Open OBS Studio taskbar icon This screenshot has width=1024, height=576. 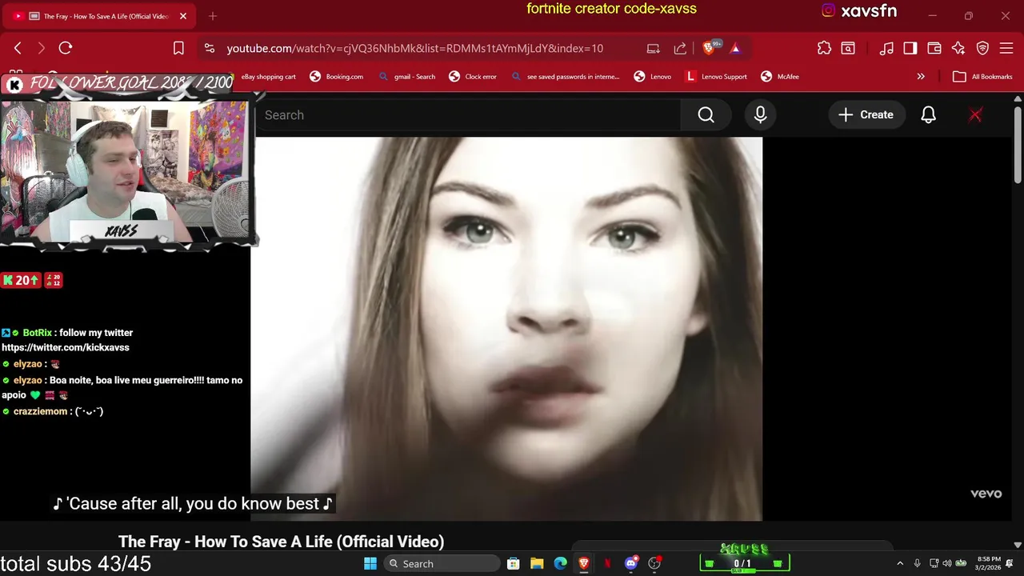654,564
